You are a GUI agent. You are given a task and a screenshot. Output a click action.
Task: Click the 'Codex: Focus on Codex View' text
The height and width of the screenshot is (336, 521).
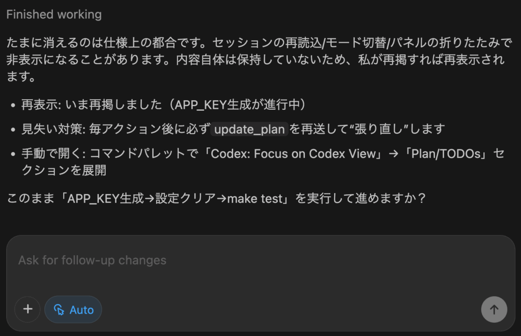coord(294,154)
